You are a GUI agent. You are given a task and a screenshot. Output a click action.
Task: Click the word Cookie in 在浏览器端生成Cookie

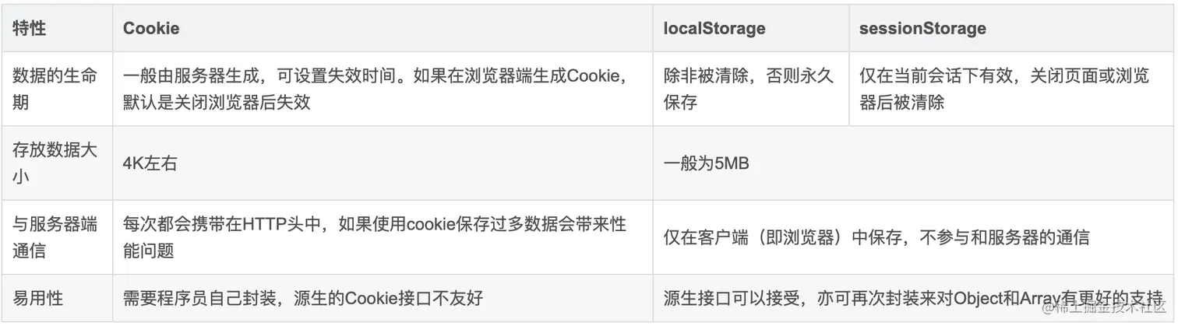coord(591,75)
